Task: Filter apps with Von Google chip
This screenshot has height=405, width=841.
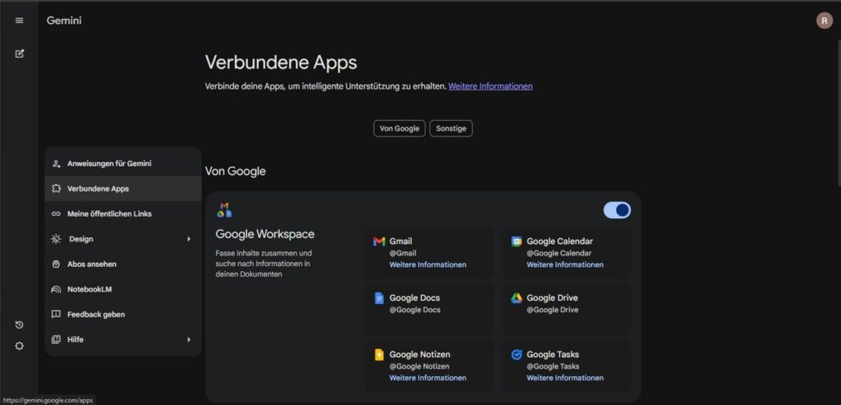Action: pyautogui.click(x=400, y=128)
